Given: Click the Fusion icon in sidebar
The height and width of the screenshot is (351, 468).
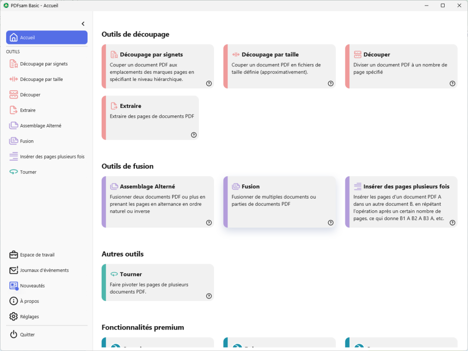Looking at the screenshot, I should click(x=14, y=141).
